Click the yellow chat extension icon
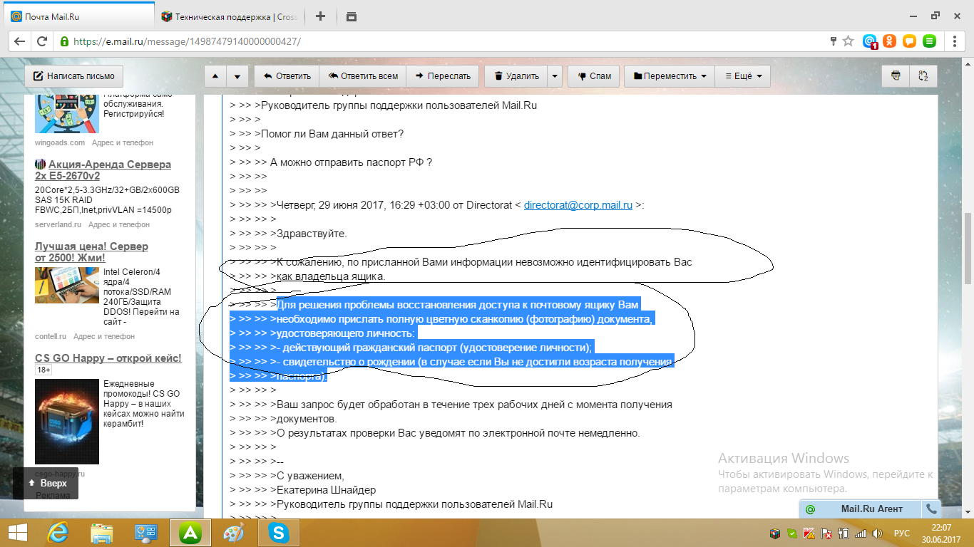 pos(909,41)
